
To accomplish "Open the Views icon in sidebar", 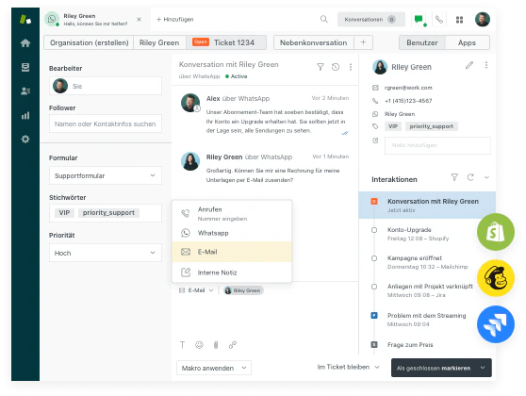I will pos(25,67).
